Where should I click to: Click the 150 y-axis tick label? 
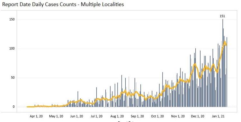point(13,20)
